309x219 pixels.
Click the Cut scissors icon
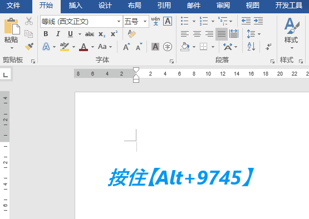[x=29, y=21]
